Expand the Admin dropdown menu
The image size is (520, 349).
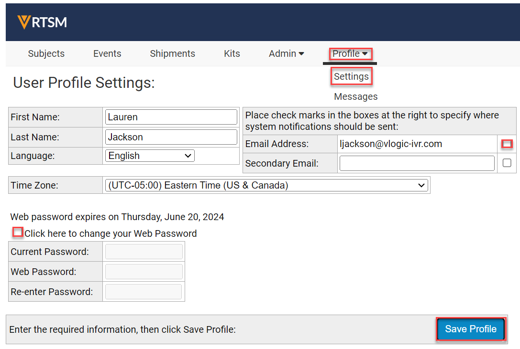click(286, 53)
